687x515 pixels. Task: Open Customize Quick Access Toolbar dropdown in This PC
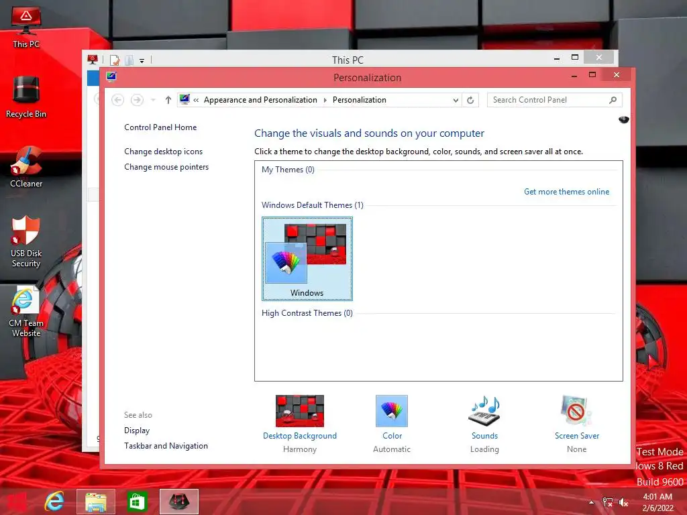142,61
